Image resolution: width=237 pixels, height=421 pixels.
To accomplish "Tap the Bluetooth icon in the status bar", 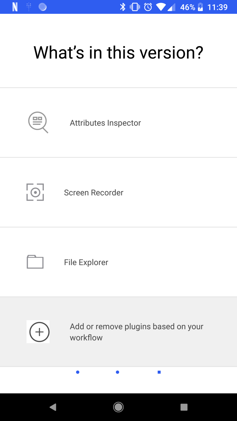I will click(123, 7).
